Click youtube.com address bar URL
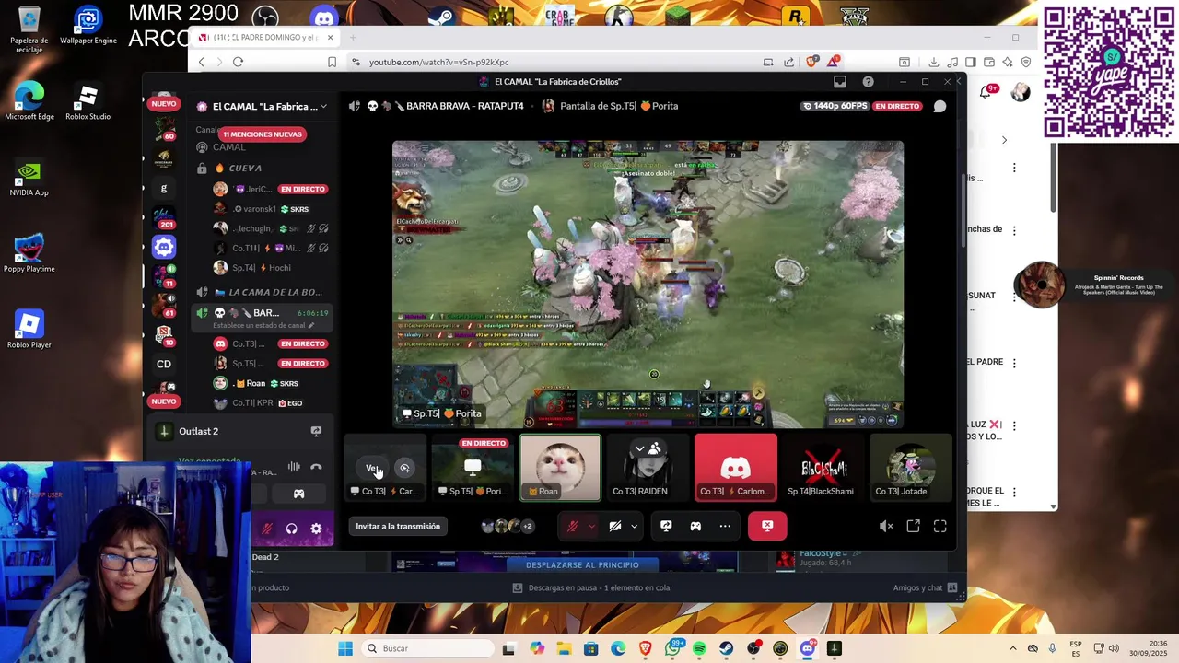 (x=438, y=62)
